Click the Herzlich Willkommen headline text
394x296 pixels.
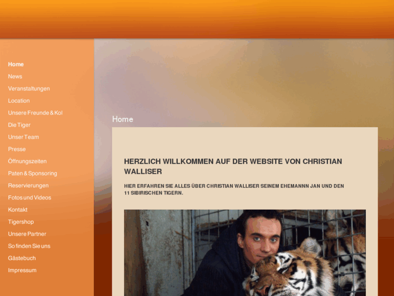click(x=233, y=166)
